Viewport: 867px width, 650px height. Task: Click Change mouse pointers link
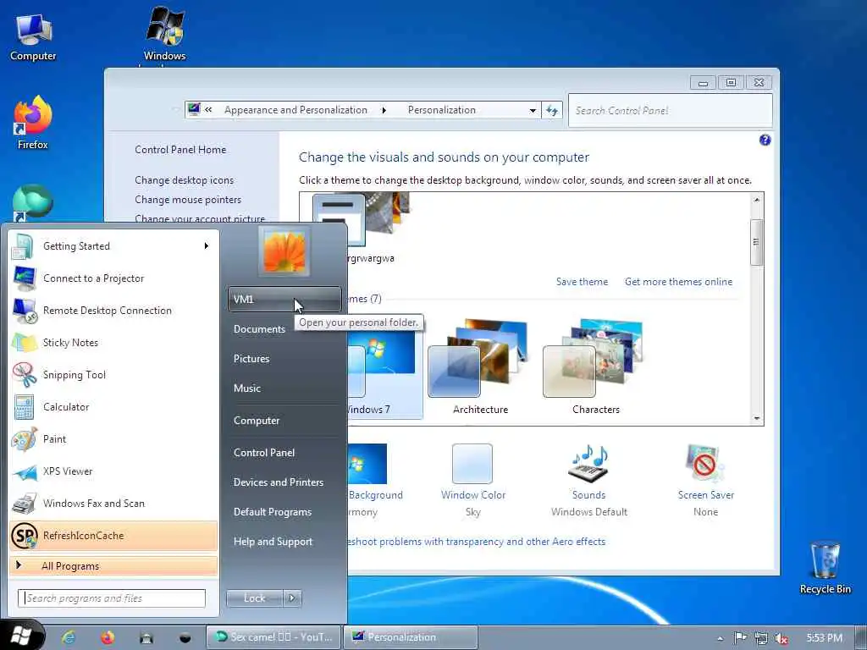click(188, 200)
